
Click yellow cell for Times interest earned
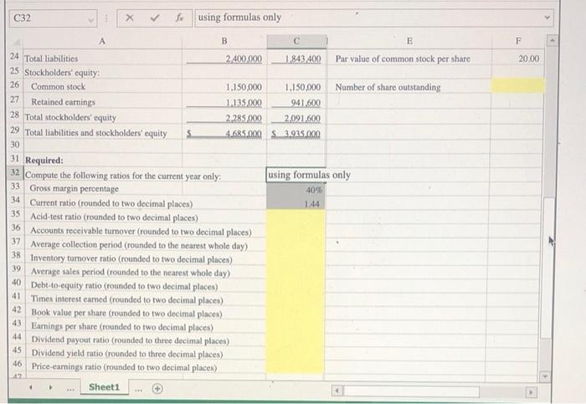pos(296,299)
